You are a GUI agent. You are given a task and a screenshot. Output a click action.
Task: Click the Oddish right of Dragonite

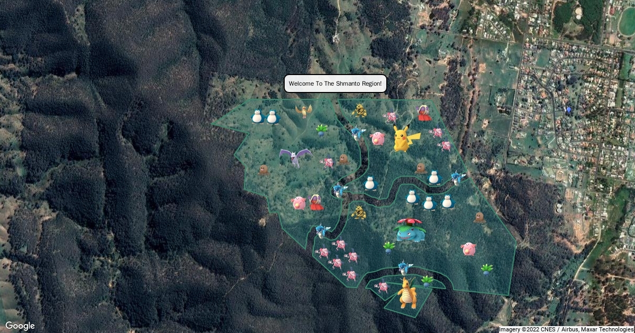point(427,281)
